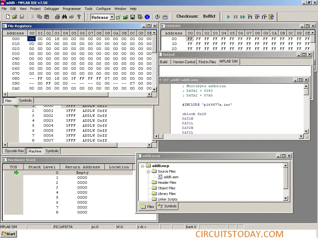Image resolution: width=318 pixels, height=238 pixels.
Task: Click the Return Address column header
Action: pyautogui.click(x=83, y=167)
